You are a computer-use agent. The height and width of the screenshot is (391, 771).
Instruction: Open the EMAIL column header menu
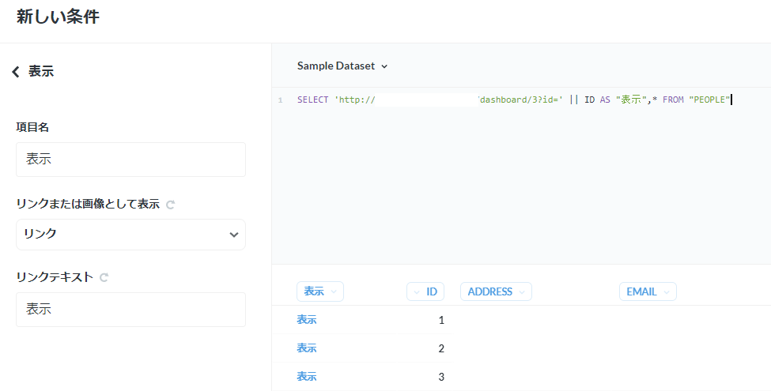tap(648, 291)
